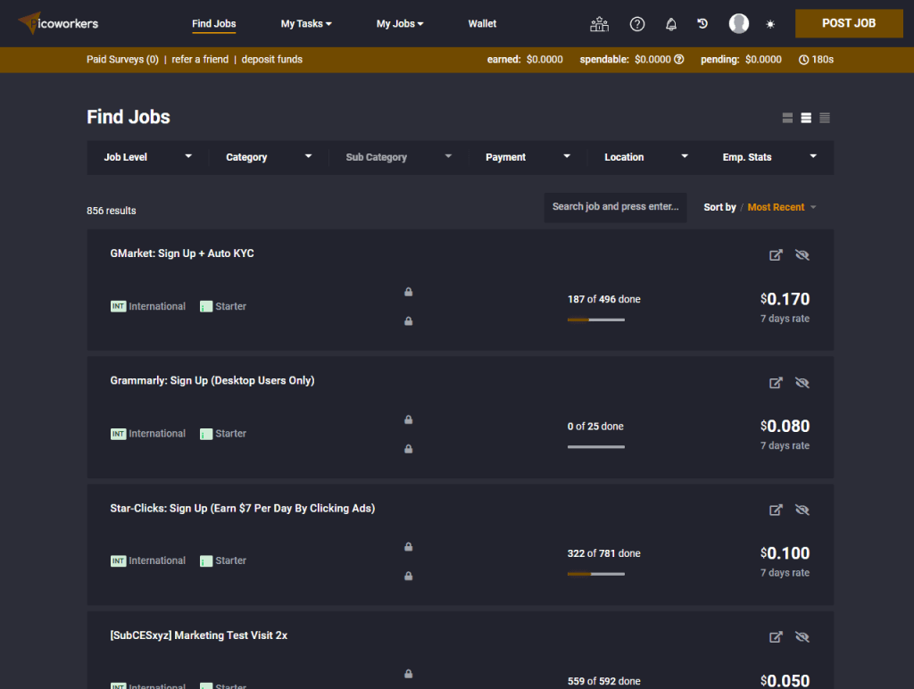Click the spendable balance help icon

pos(679,59)
